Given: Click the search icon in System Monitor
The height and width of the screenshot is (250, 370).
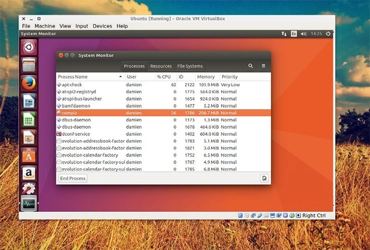Looking at the screenshot, I should (x=250, y=66).
